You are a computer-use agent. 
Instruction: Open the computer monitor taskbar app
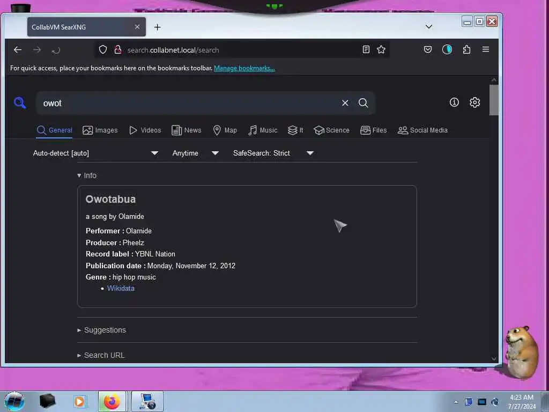coord(147,401)
